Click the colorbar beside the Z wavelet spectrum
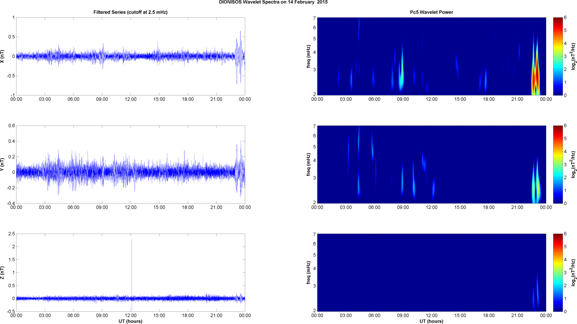The width and height of the screenshot is (577, 324). pos(558,272)
